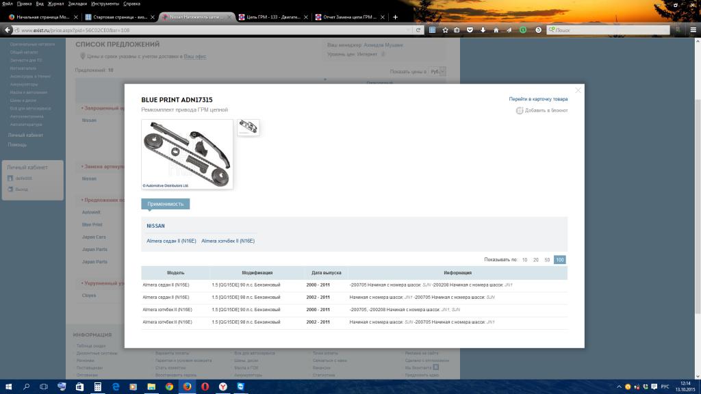Image resolution: width=701 pixels, height=394 pixels.
Task: Open Almera хэтчбек II (N16E) link
Action: (228, 241)
